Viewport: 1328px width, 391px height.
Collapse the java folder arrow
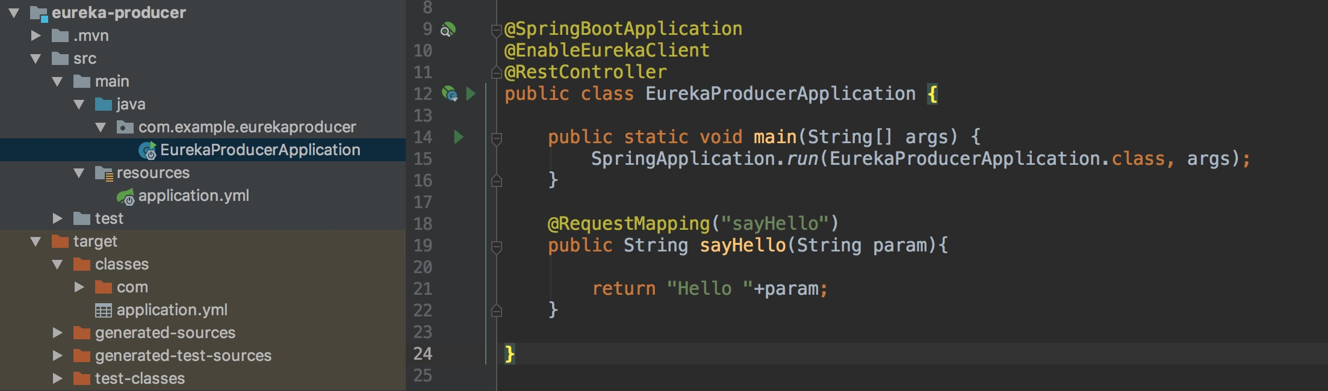tap(79, 104)
